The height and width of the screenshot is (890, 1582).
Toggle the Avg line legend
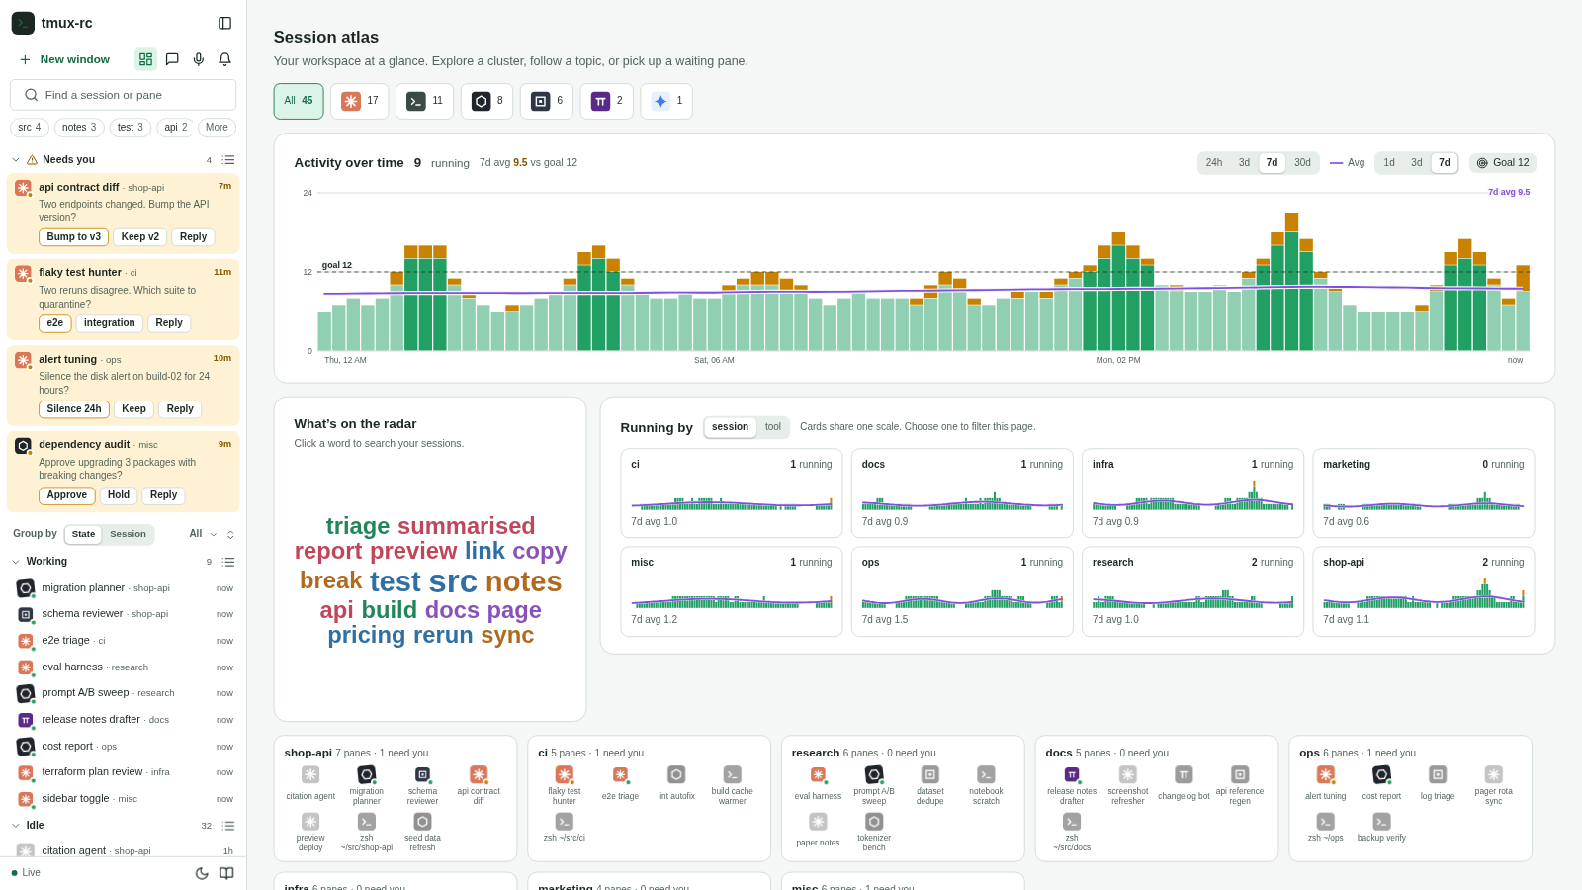click(x=1347, y=163)
